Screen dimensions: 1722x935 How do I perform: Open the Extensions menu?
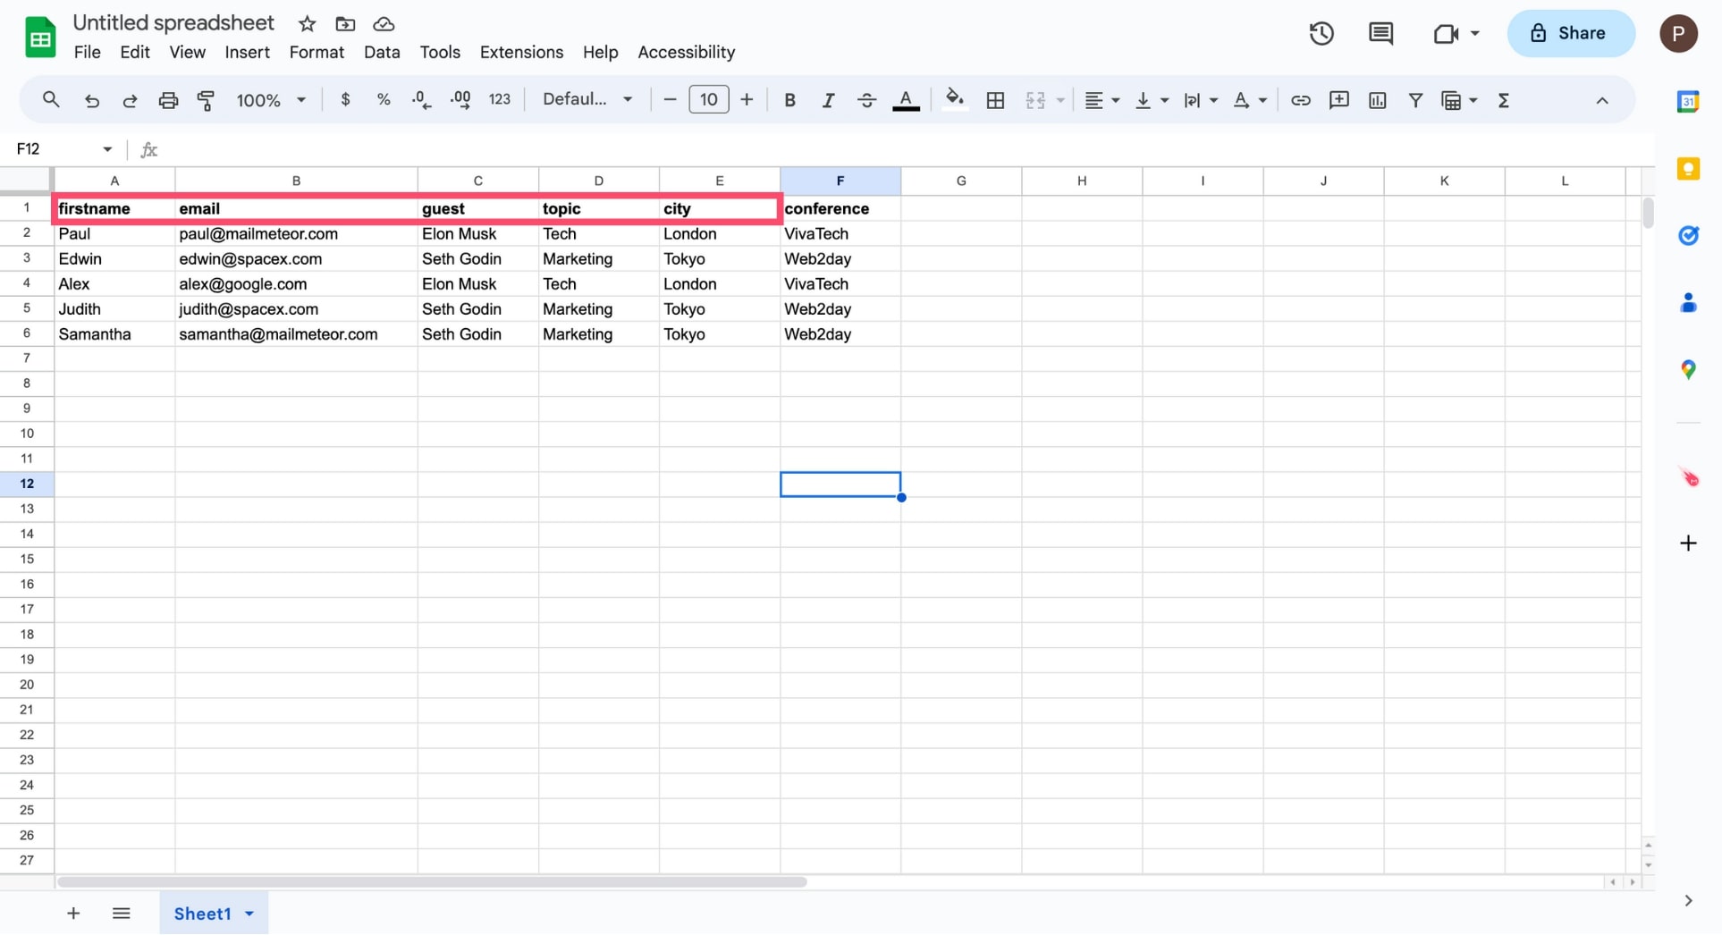click(x=521, y=52)
